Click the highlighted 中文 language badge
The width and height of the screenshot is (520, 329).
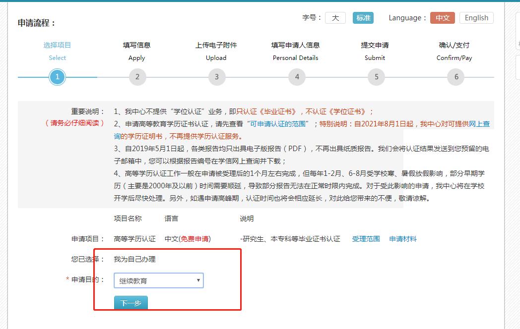pyautogui.click(x=442, y=17)
